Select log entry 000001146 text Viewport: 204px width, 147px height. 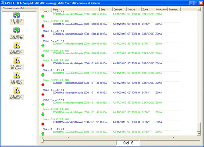76,34
